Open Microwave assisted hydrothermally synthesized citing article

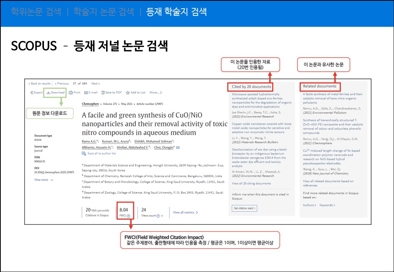coord(261,100)
